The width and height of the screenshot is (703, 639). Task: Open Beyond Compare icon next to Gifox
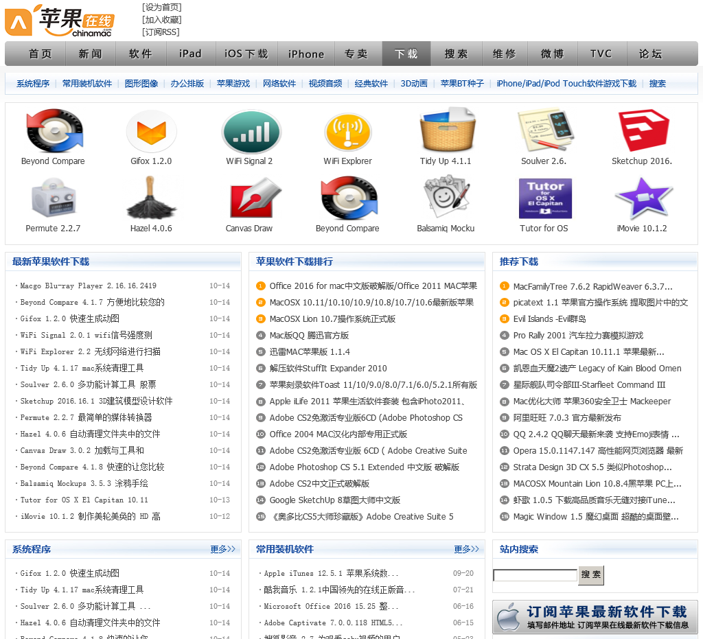(54, 131)
